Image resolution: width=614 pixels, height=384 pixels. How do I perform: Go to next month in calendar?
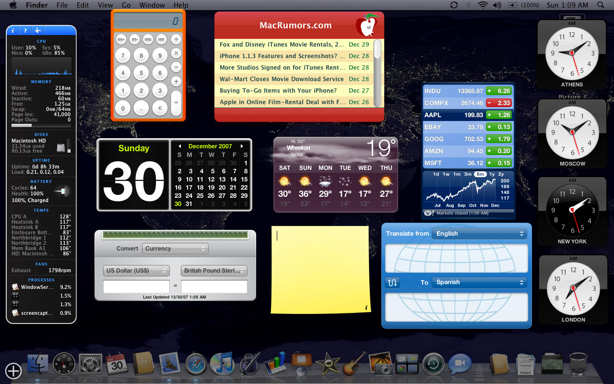coord(242,146)
